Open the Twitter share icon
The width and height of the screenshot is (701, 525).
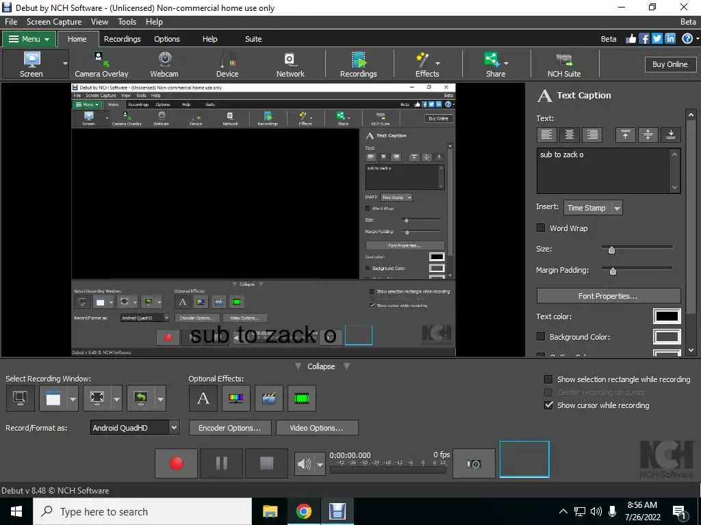coord(657,39)
